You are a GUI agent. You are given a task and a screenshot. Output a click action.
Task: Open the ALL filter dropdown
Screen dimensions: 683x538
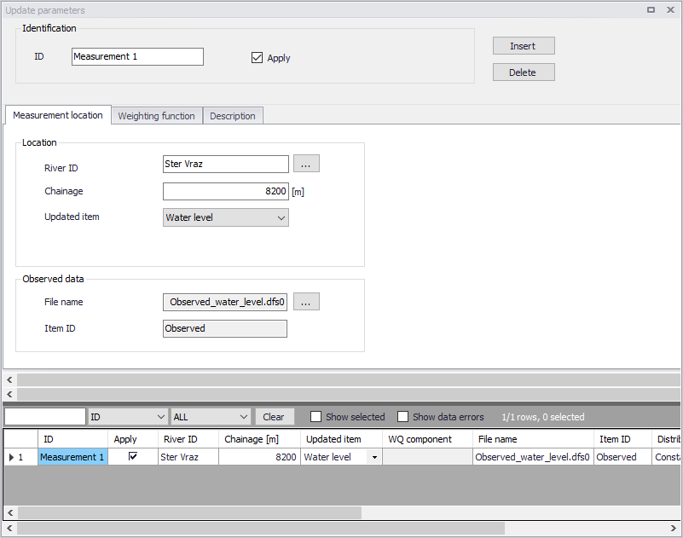click(x=211, y=417)
